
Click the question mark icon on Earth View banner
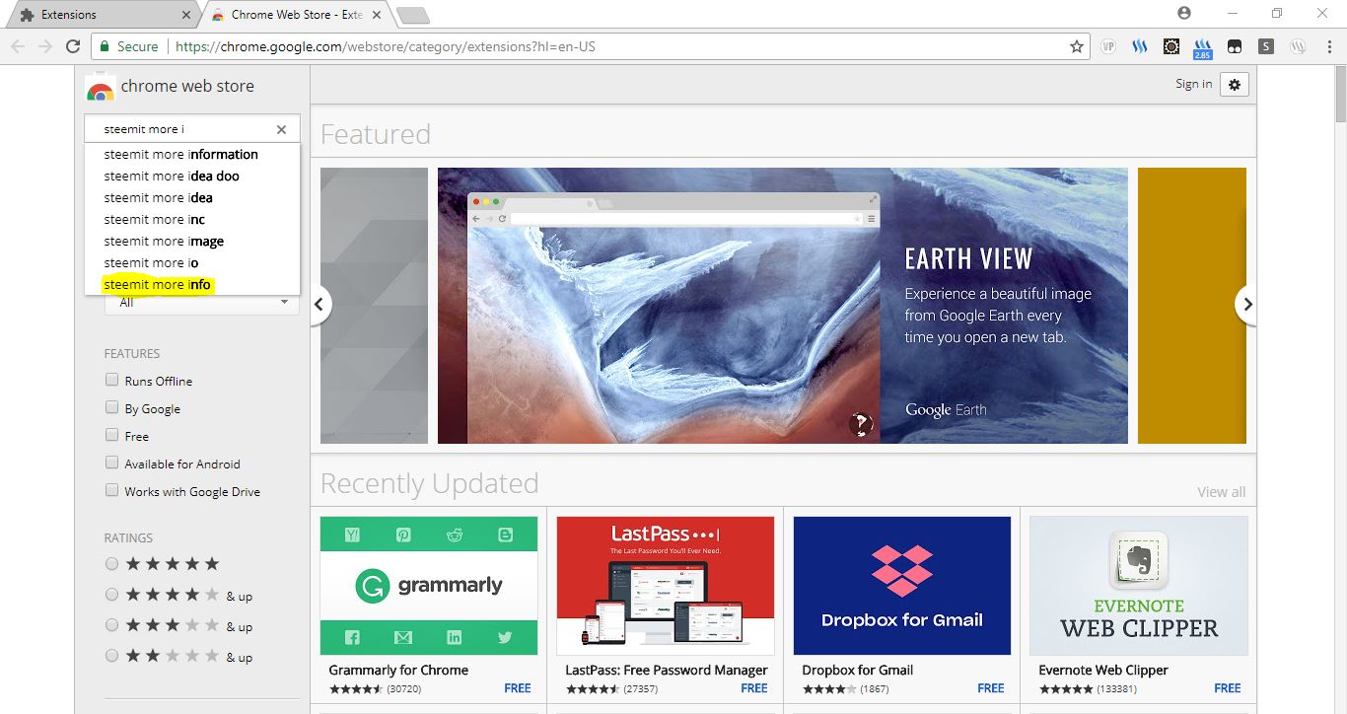862,424
